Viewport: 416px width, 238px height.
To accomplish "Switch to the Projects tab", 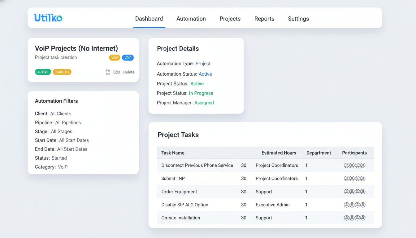I will [x=230, y=19].
